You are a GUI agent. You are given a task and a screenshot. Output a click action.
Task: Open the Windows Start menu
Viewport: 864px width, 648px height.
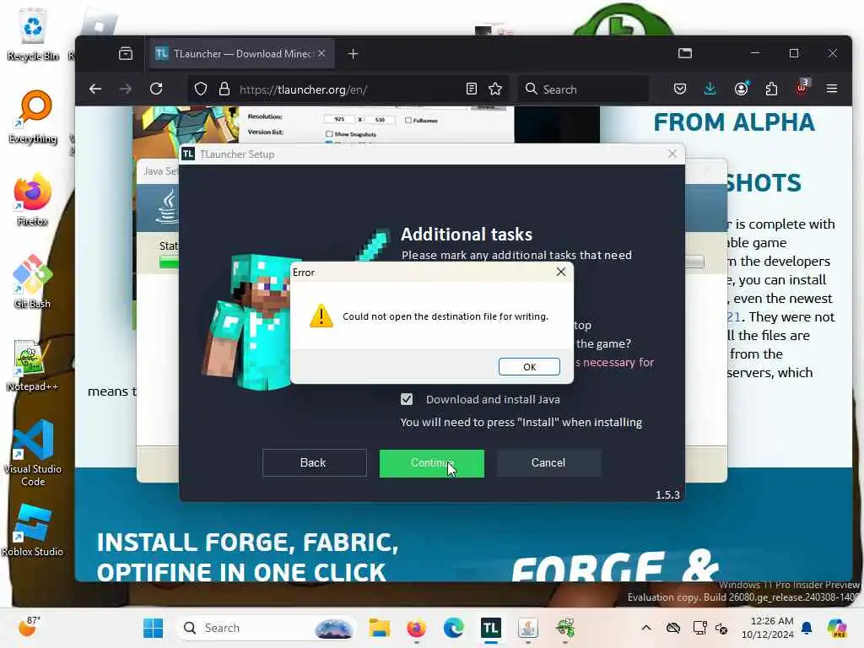[153, 628]
